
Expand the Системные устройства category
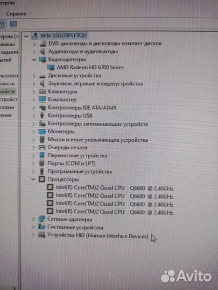pos(33,227)
